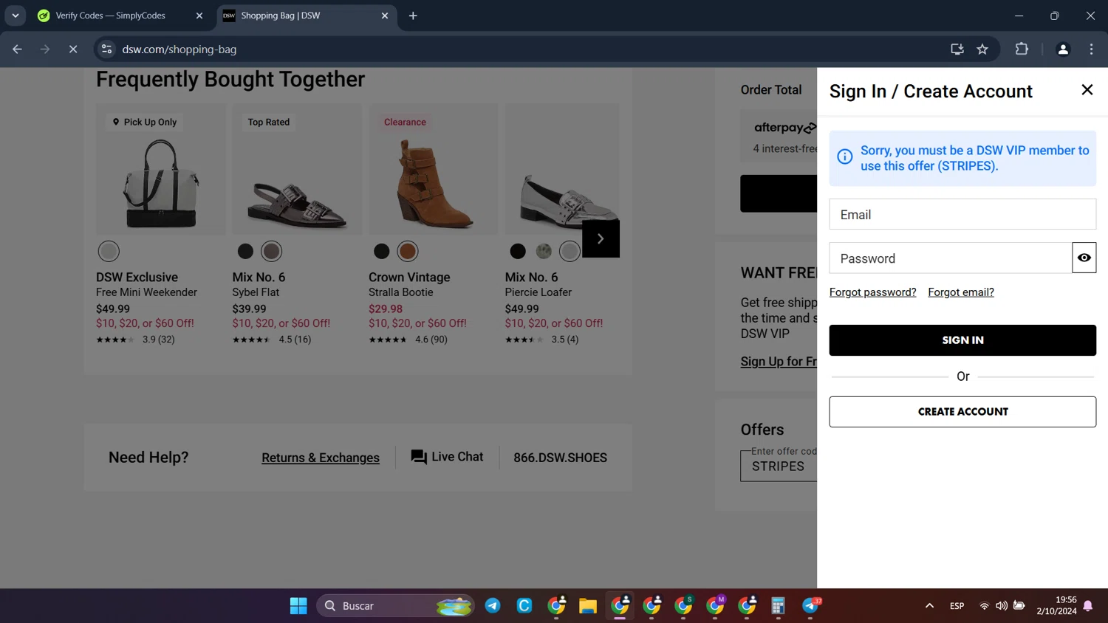Viewport: 1108px width, 623px height.
Task: Select brown swatch for Stralla Bootie
Action: pos(408,251)
